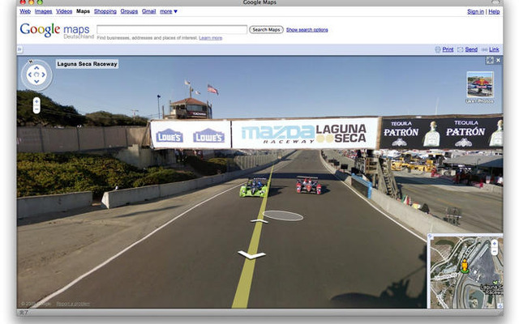519x324 pixels.
Task: Click the Laguna Seca Raceway address label
Action: click(x=87, y=64)
